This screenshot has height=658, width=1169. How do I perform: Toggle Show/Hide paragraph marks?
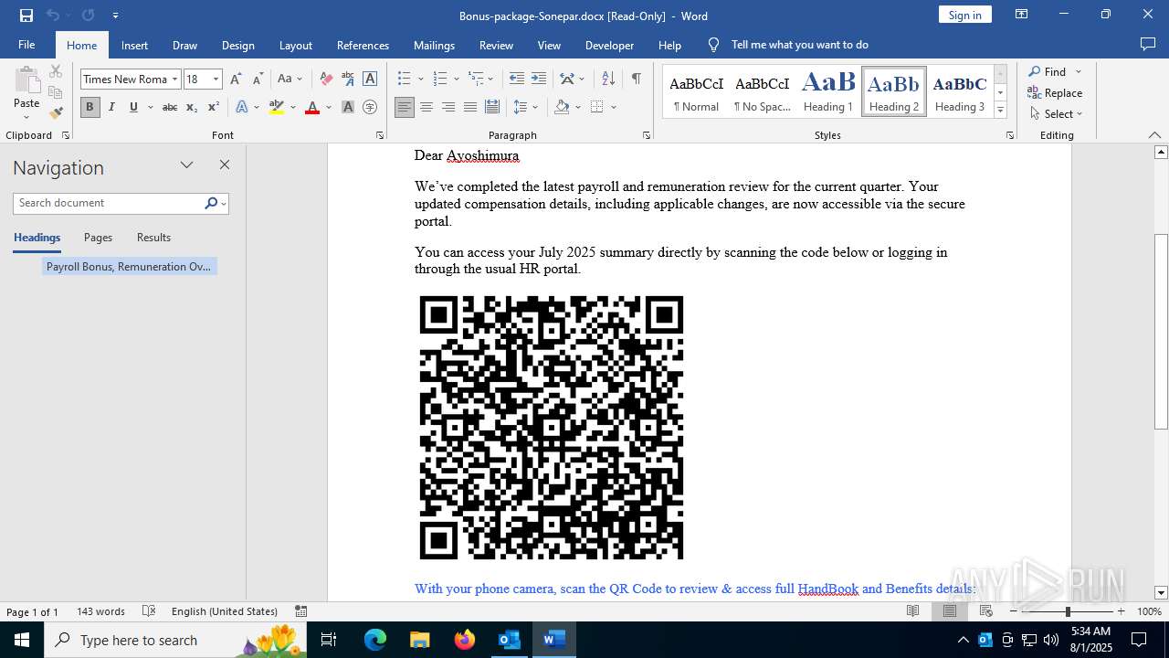[x=636, y=79]
